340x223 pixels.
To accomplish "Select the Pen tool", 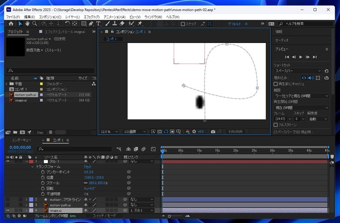I will click(91, 24).
